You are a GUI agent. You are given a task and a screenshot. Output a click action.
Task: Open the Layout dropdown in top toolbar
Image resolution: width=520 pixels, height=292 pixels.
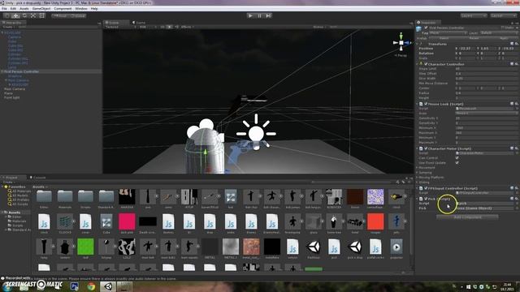click(x=504, y=15)
